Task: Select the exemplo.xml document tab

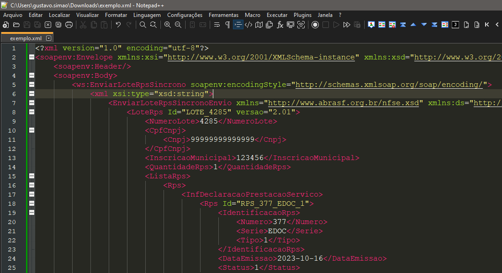Action: click(25, 38)
